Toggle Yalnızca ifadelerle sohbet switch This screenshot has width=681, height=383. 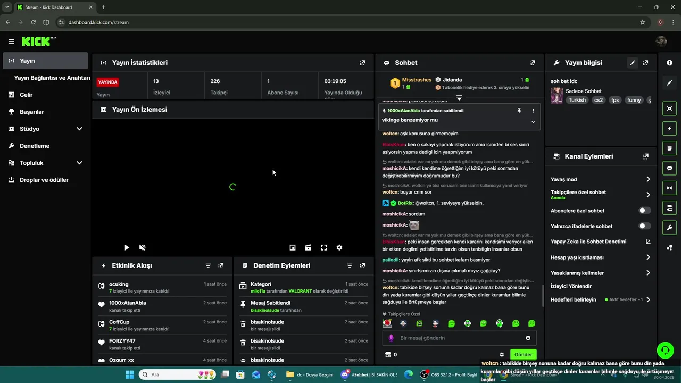(644, 226)
